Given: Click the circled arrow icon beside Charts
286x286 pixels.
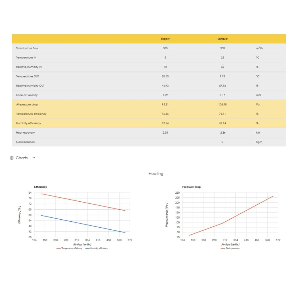Looking at the screenshot, I should [12, 158].
